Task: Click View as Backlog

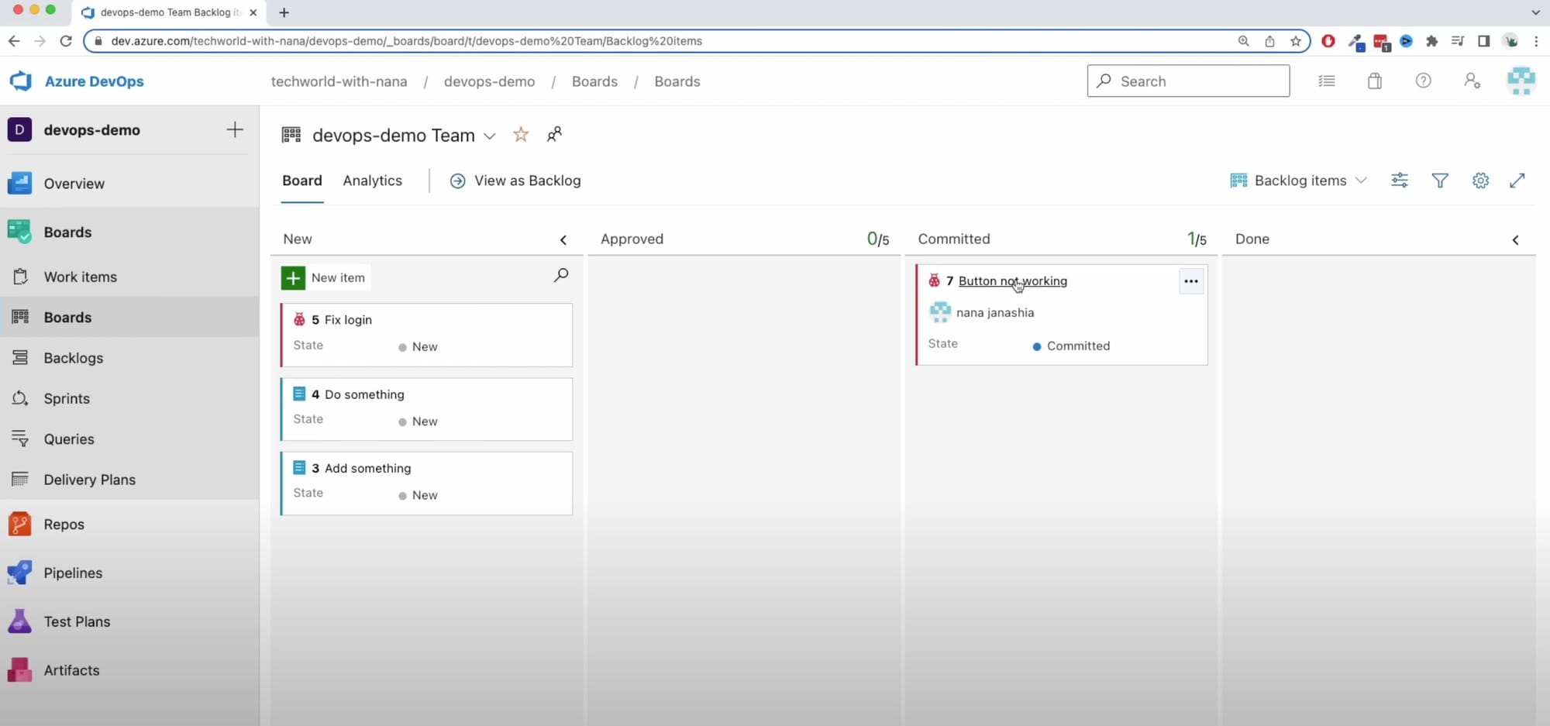Action: 515,181
